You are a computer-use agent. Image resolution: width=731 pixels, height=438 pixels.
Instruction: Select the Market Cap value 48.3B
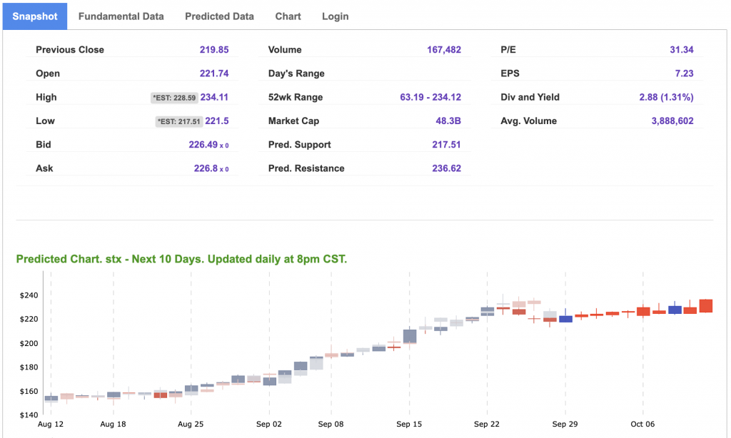tap(448, 121)
